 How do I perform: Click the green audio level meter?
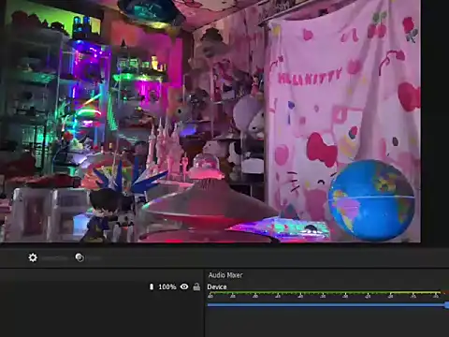click(x=325, y=293)
